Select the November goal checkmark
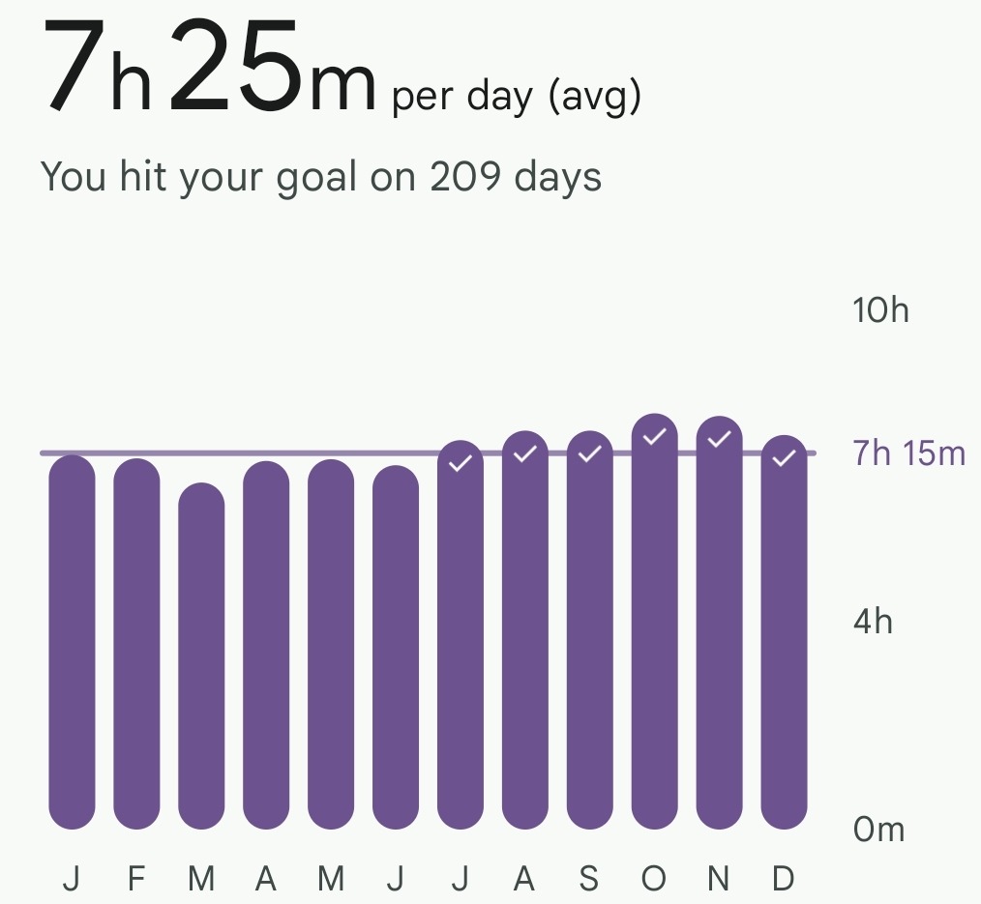 coord(719,439)
